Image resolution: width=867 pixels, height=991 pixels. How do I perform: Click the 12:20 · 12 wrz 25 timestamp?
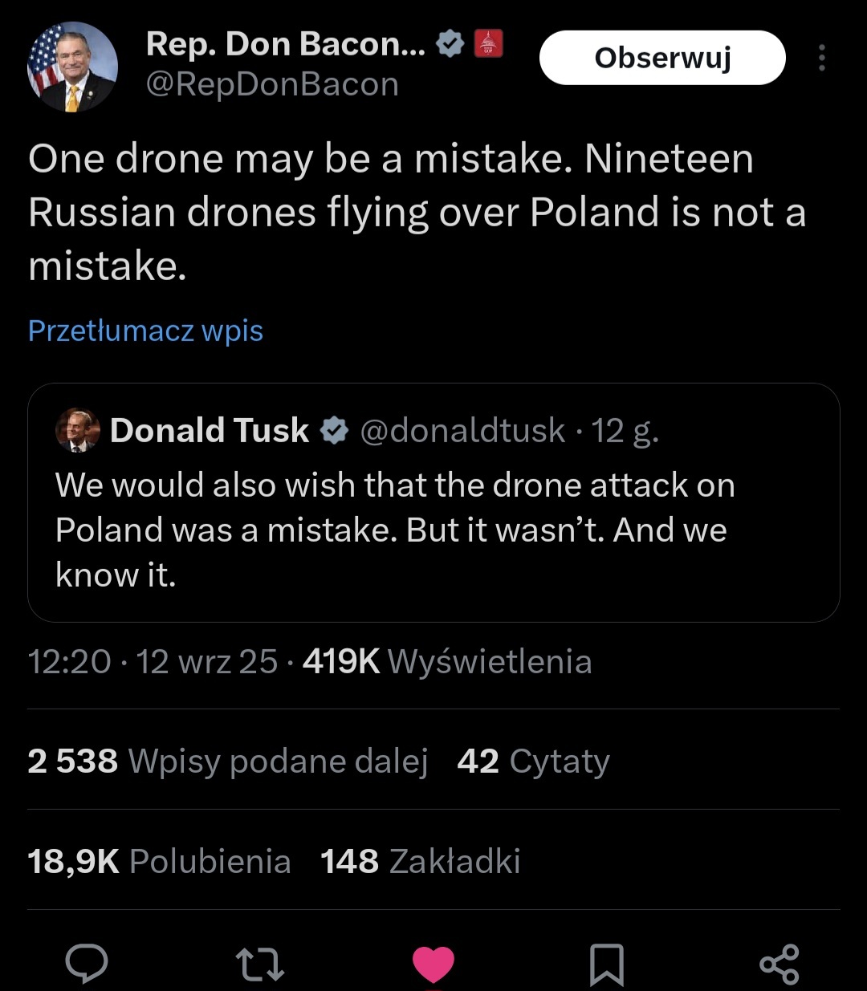(x=153, y=661)
